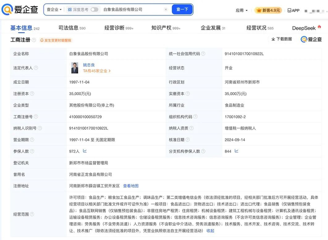Click help icon beside 统一社会信用代码
The width and height of the screenshot is (328, 240).
[203, 54]
